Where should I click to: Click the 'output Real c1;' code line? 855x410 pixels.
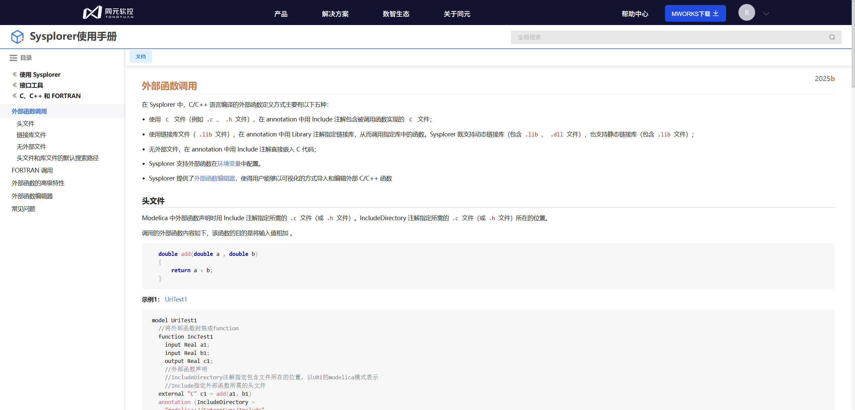click(189, 361)
